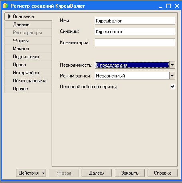Minimize the Регистр сведений window

(161, 6)
